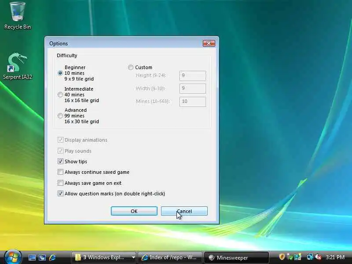Select the Intermediate difficulty radio button
This screenshot has height=264, width=352.
[x=60, y=95]
